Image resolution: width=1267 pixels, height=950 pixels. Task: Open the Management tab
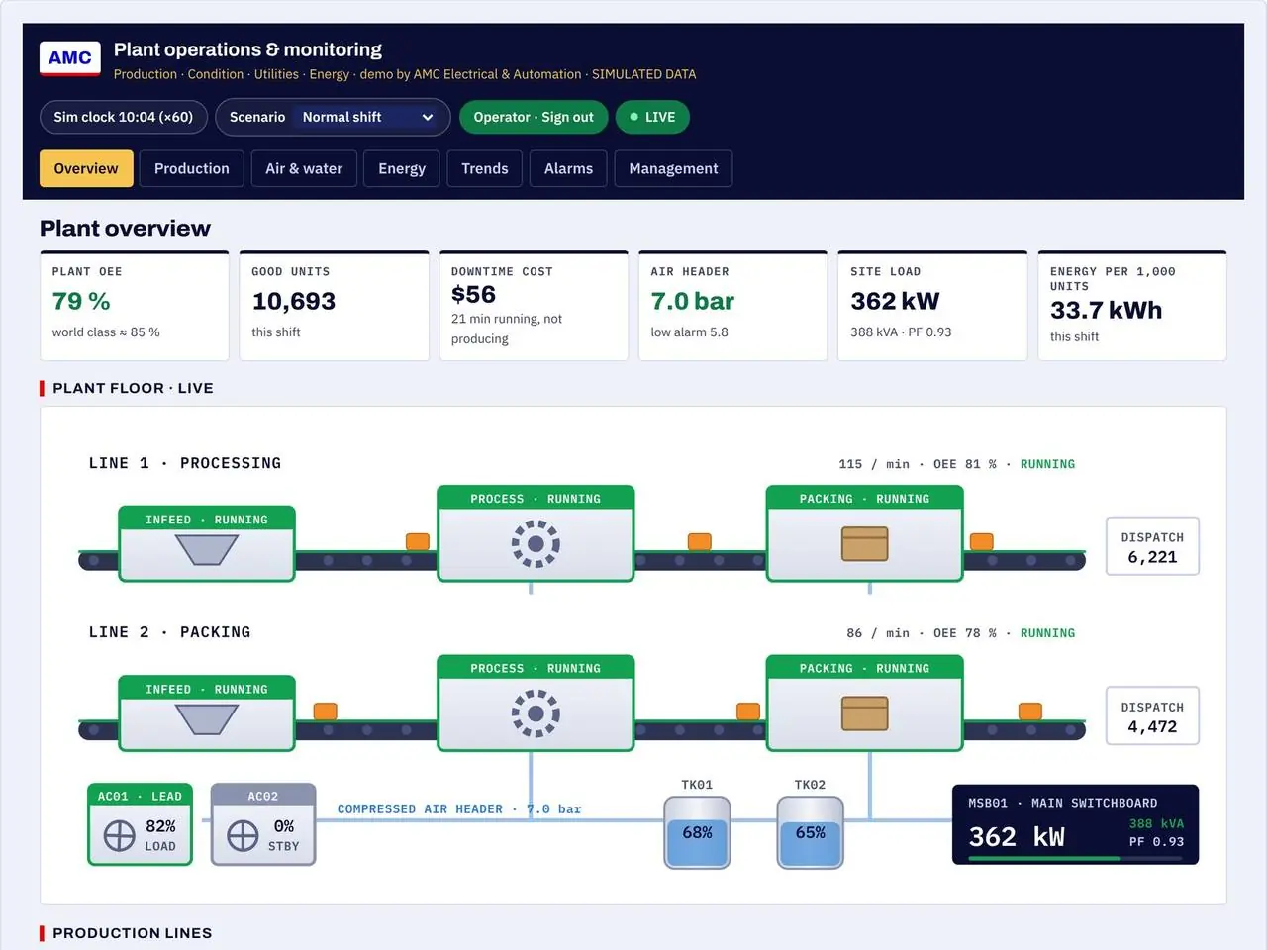[x=673, y=168]
